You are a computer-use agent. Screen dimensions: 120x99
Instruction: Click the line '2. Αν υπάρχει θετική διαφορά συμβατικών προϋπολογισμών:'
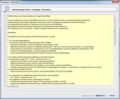[31, 57]
